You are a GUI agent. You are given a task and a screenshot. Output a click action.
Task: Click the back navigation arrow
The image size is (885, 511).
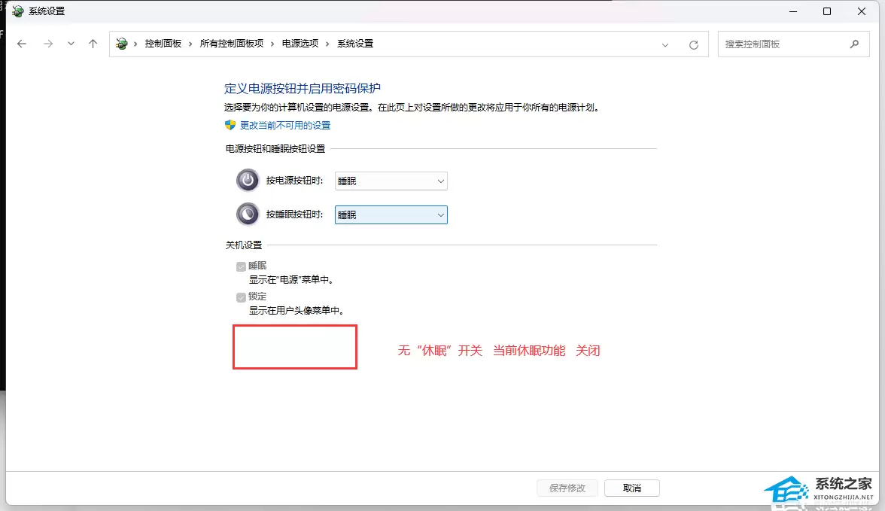(22, 44)
